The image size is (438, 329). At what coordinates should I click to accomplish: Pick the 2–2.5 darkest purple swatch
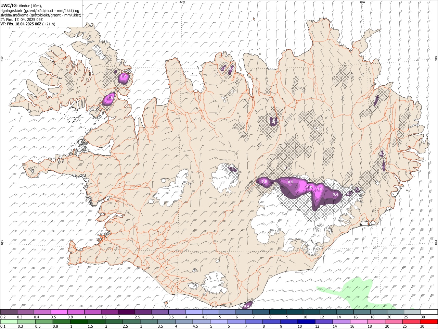point(126,312)
